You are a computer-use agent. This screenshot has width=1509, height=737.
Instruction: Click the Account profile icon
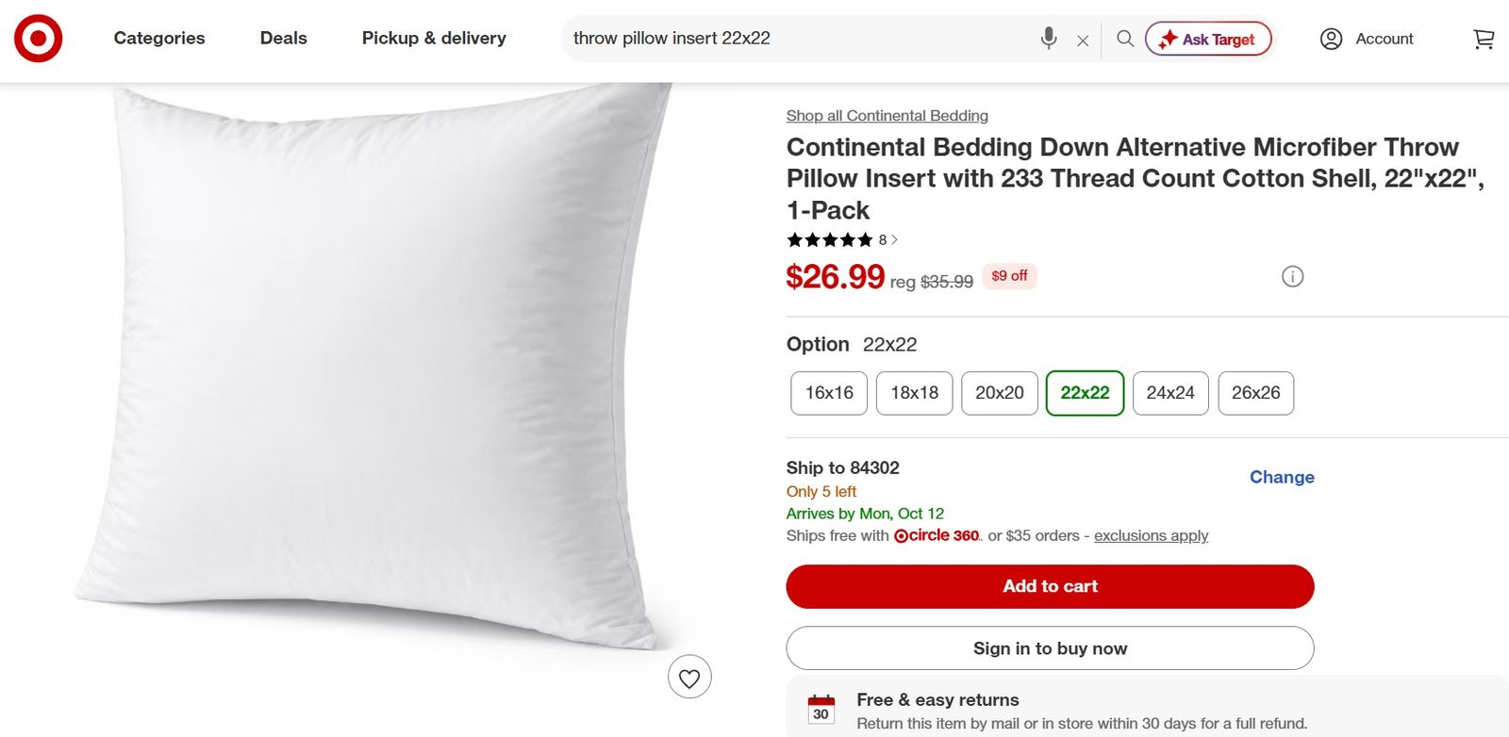pyautogui.click(x=1331, y=39)
